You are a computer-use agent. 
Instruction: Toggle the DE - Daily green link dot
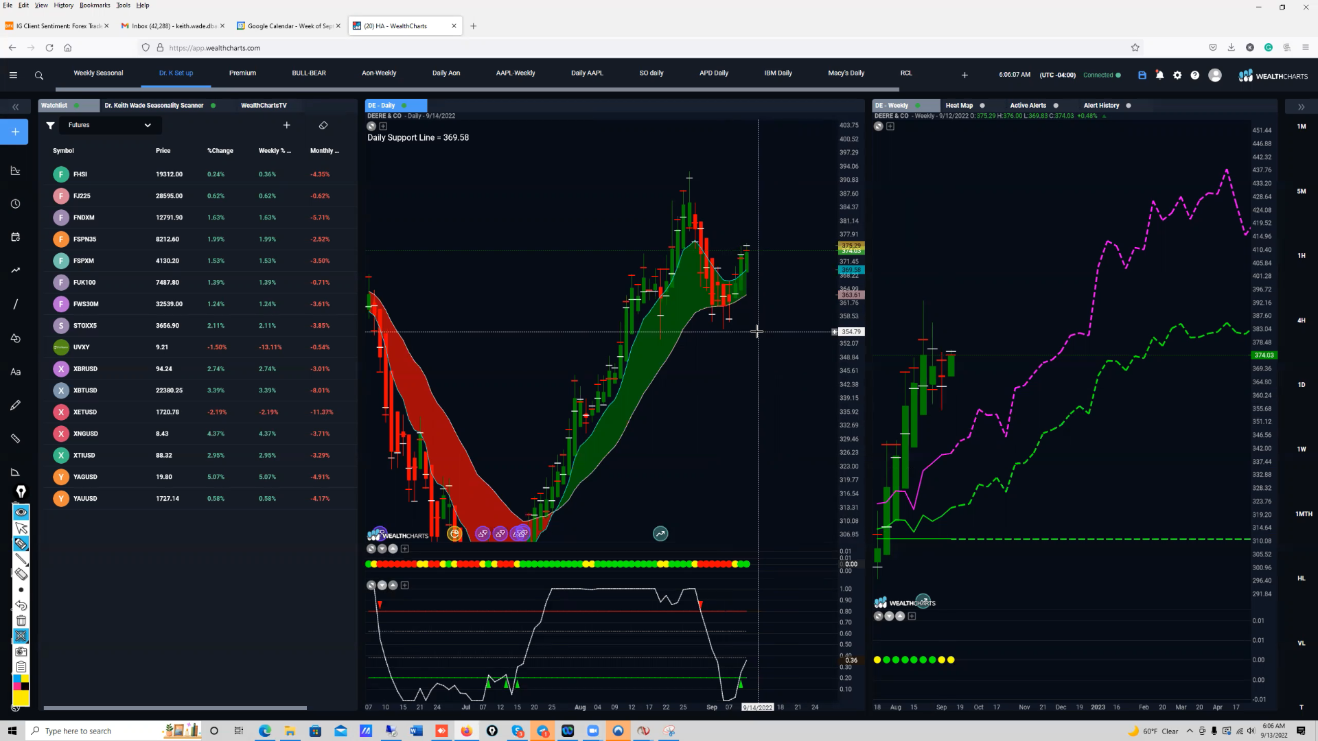tap(404, 106)
